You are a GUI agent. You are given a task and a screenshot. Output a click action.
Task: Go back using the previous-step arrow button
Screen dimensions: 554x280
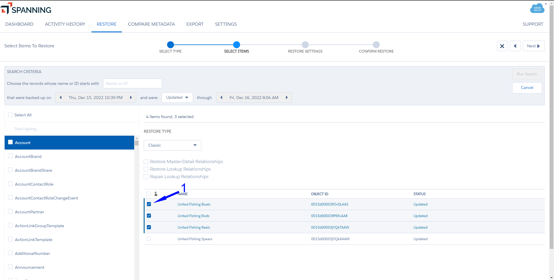tap(515, 46)
